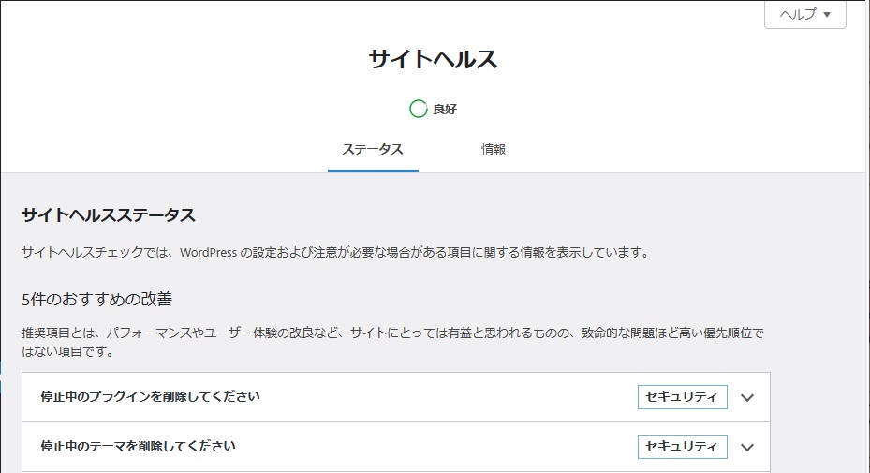Image resolution: width=870 pixels, height=473 pixels.
Task: Switch to the ステータス tab
Action: click(x=373, y=149)
